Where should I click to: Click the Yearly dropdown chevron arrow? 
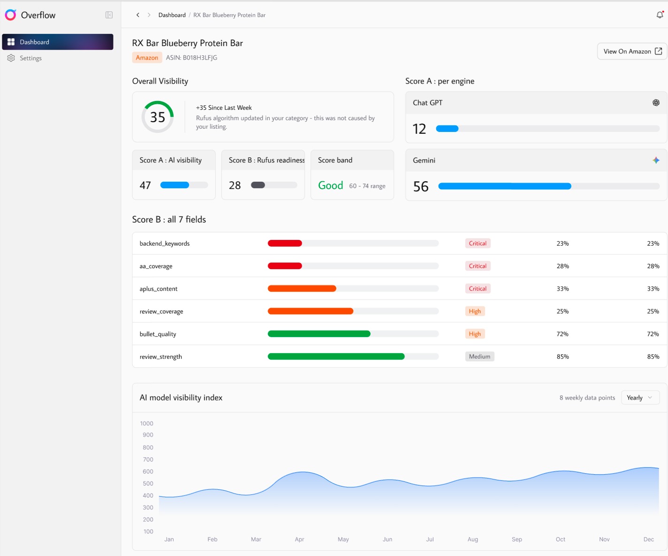click(x=650, y=398)
